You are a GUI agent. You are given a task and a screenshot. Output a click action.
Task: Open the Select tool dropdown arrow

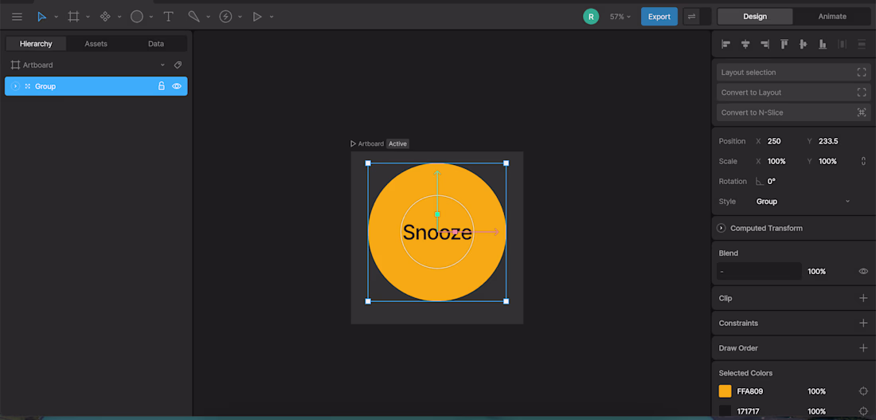click(x=57, y=17)
